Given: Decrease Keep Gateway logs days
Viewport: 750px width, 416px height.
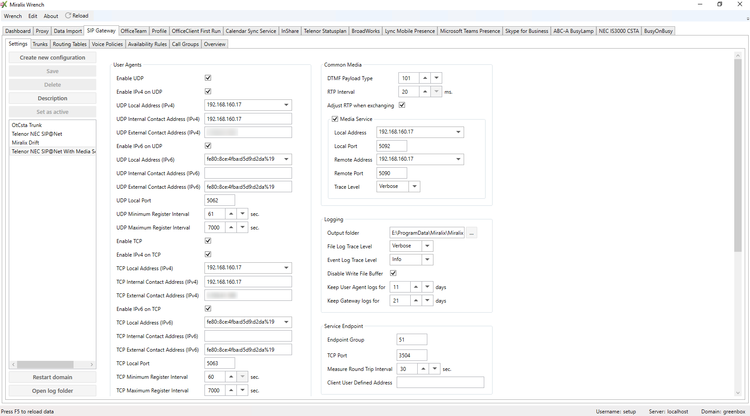Looking at the screenshot, I should [x=427, y=301].
